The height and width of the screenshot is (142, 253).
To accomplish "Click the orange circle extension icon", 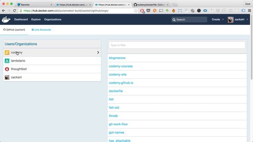I will [155, 11].
